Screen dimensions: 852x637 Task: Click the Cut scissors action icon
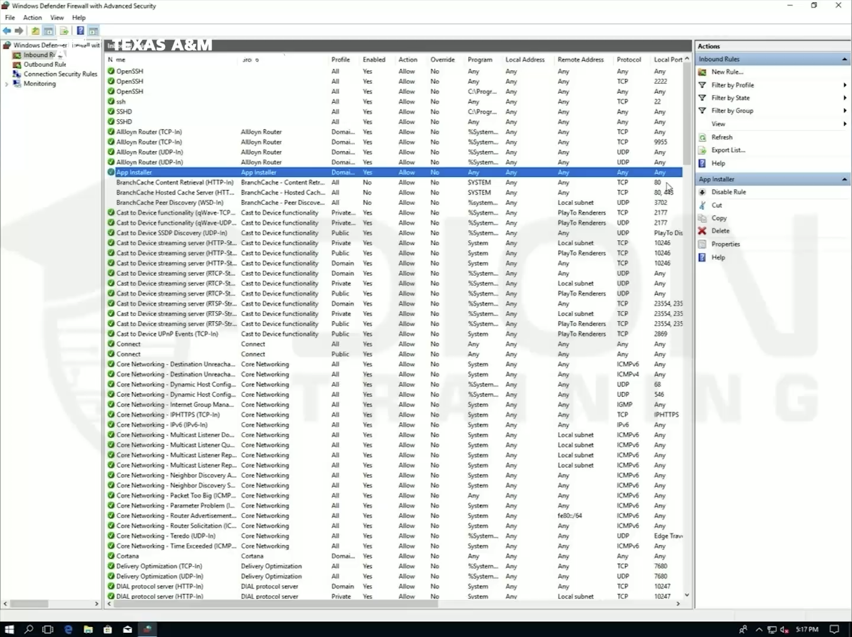coord(702,205)
